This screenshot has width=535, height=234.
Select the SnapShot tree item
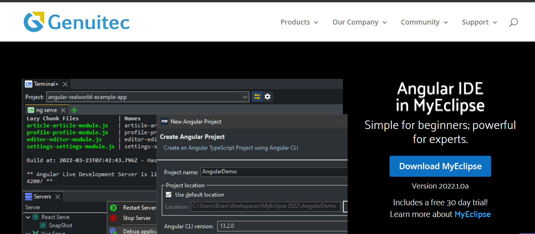coord(61,225)
